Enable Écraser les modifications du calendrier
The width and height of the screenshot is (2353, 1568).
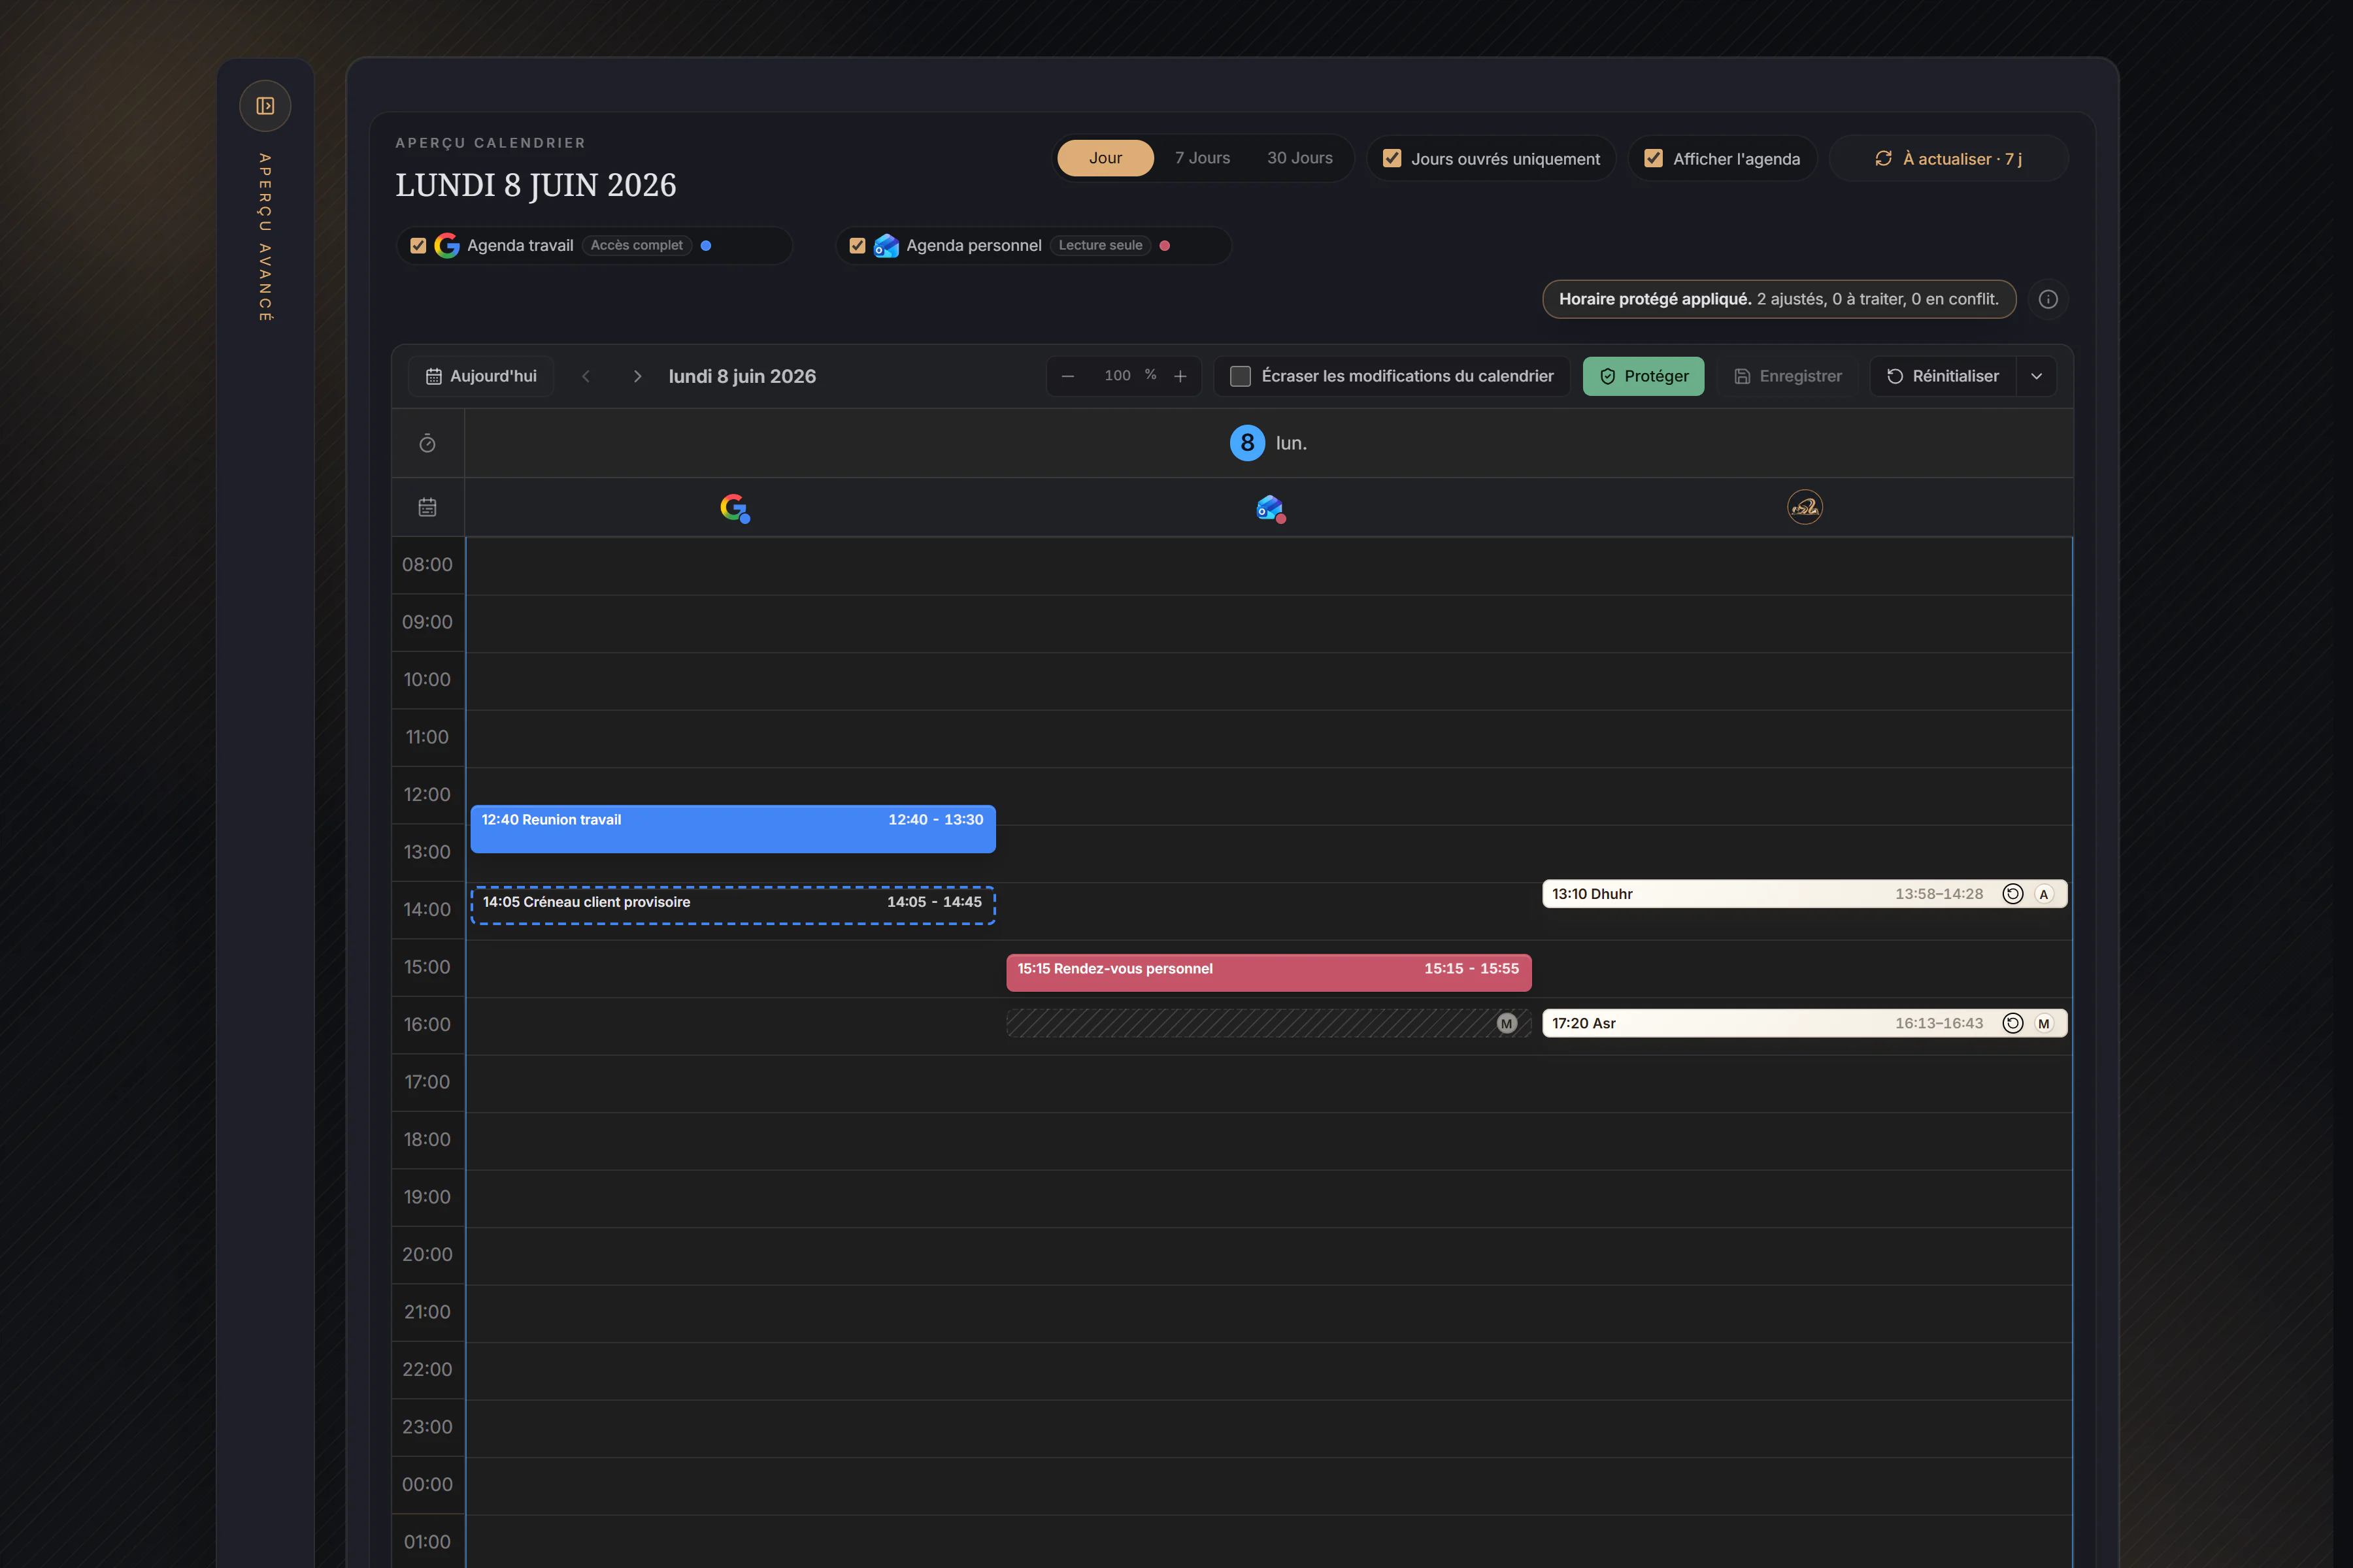tap(1241, 376)
